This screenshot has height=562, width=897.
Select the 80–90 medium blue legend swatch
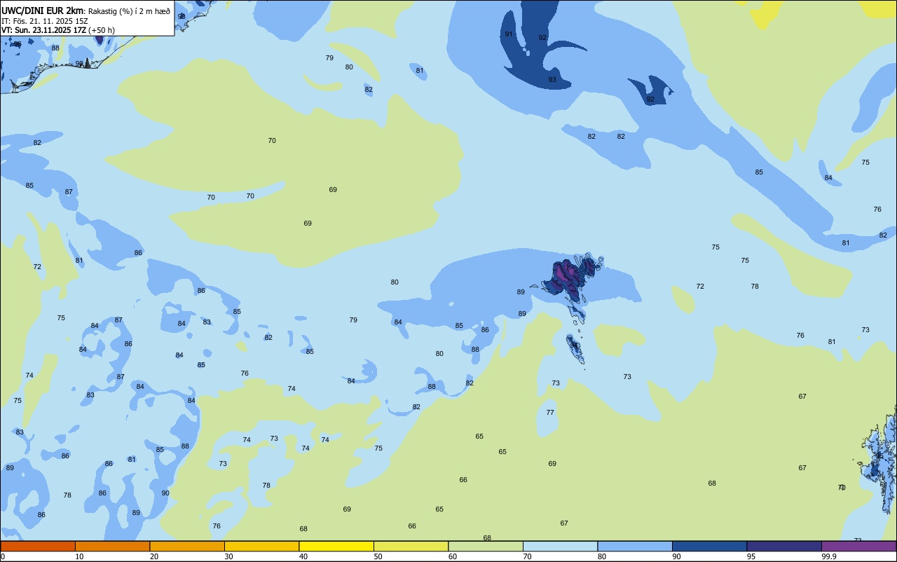tap(635, 546)
